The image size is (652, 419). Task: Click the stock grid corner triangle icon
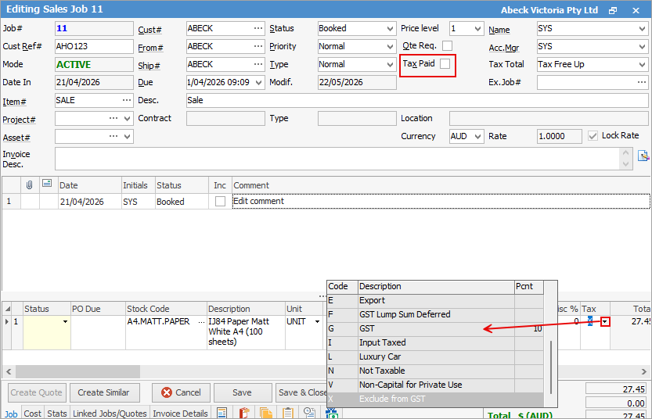click(x=8, y=309)
